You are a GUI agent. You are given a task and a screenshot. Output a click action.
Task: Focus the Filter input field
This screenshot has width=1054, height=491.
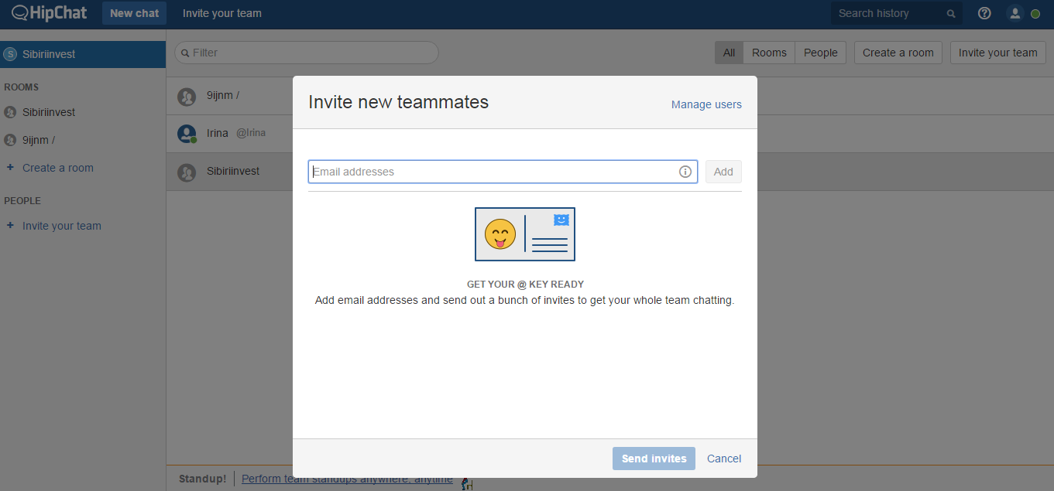pos(307,53)
